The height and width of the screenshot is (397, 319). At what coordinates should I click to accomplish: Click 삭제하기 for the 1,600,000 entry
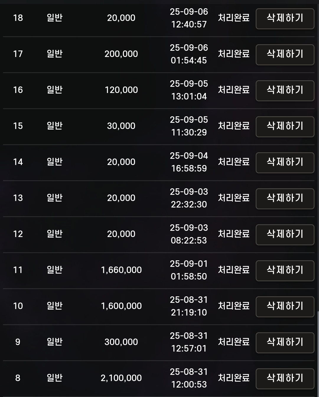pyautogui.click(x=285, y=306)
